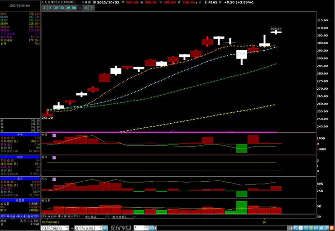Click the chart icon before 2025/10/02 header

(95, 2)
